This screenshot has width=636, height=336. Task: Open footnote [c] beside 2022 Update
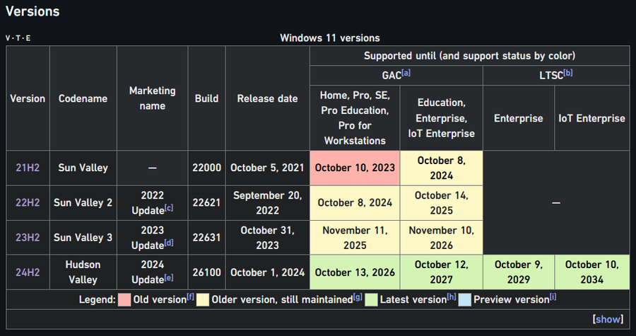[x=169, y=208]
